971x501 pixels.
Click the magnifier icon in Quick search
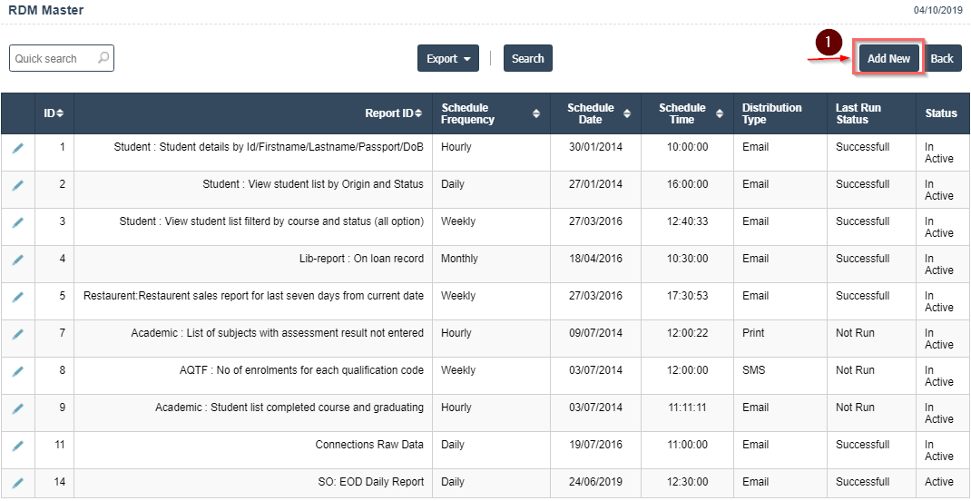[x=103, y=58]
